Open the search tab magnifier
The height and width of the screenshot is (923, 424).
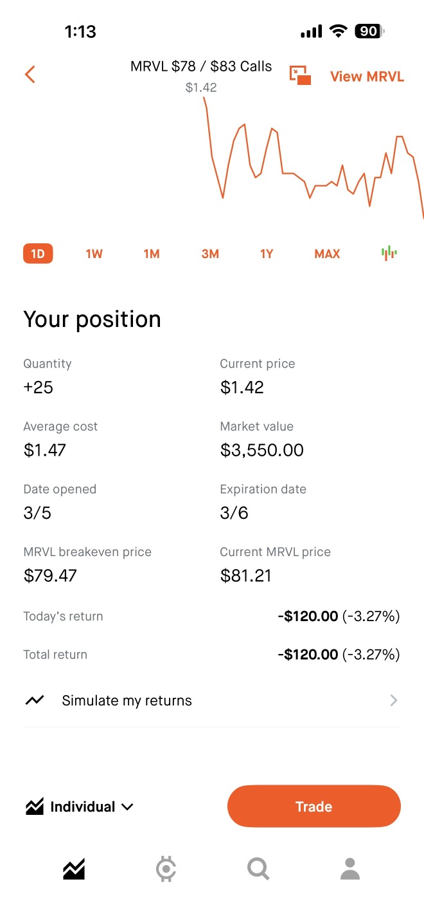pyautogui.click(x=258, y=869)
